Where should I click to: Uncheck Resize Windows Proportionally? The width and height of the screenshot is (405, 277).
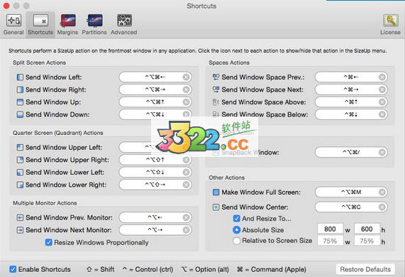(x=48, y=242)
